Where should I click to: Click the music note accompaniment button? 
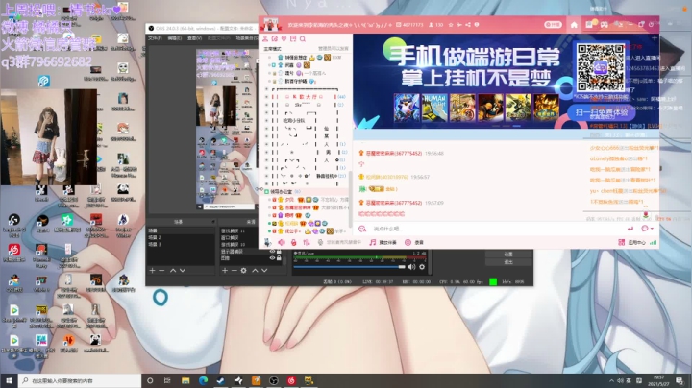(x=383, y=242)
